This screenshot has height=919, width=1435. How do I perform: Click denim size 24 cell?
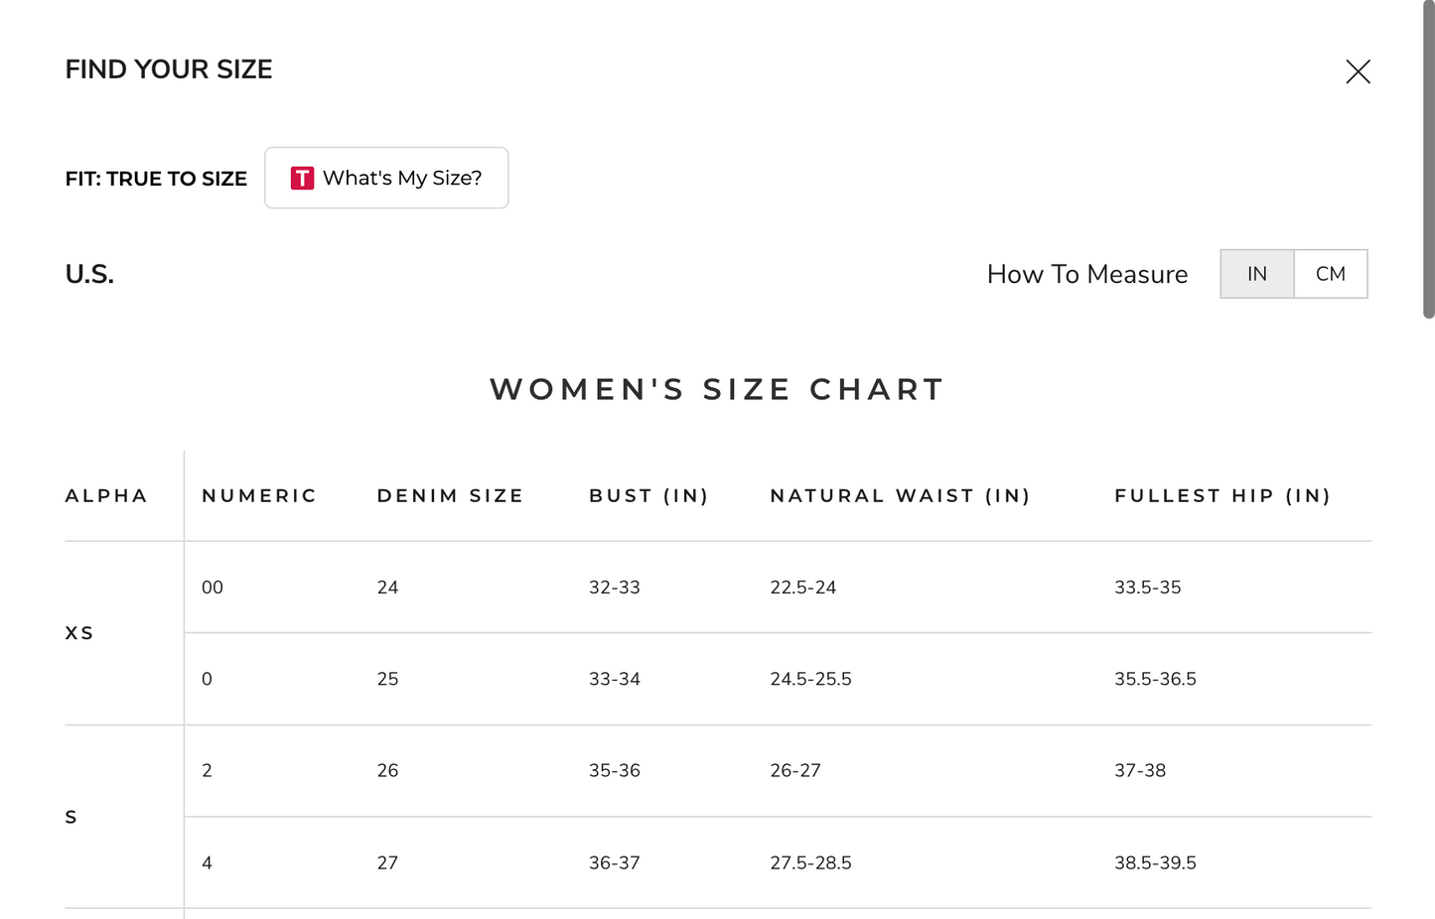pyautogui.click(x=387, y=588)
